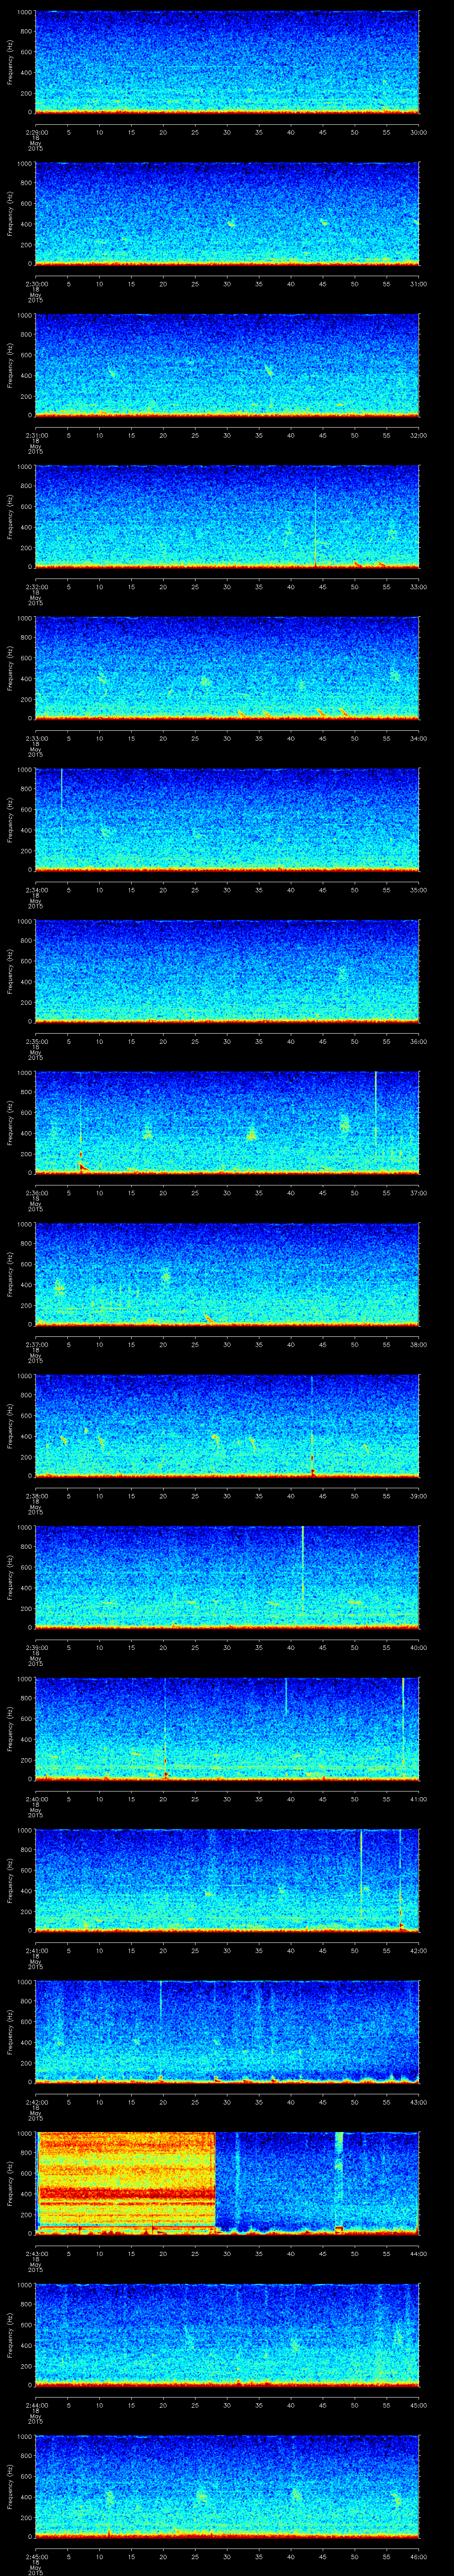Select the 42:00 end time label
This screenshot has height=2576, width=454.
pos(419,1950)
